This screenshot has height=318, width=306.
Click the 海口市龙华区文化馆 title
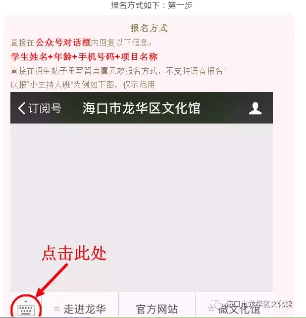tap(141, 108)
